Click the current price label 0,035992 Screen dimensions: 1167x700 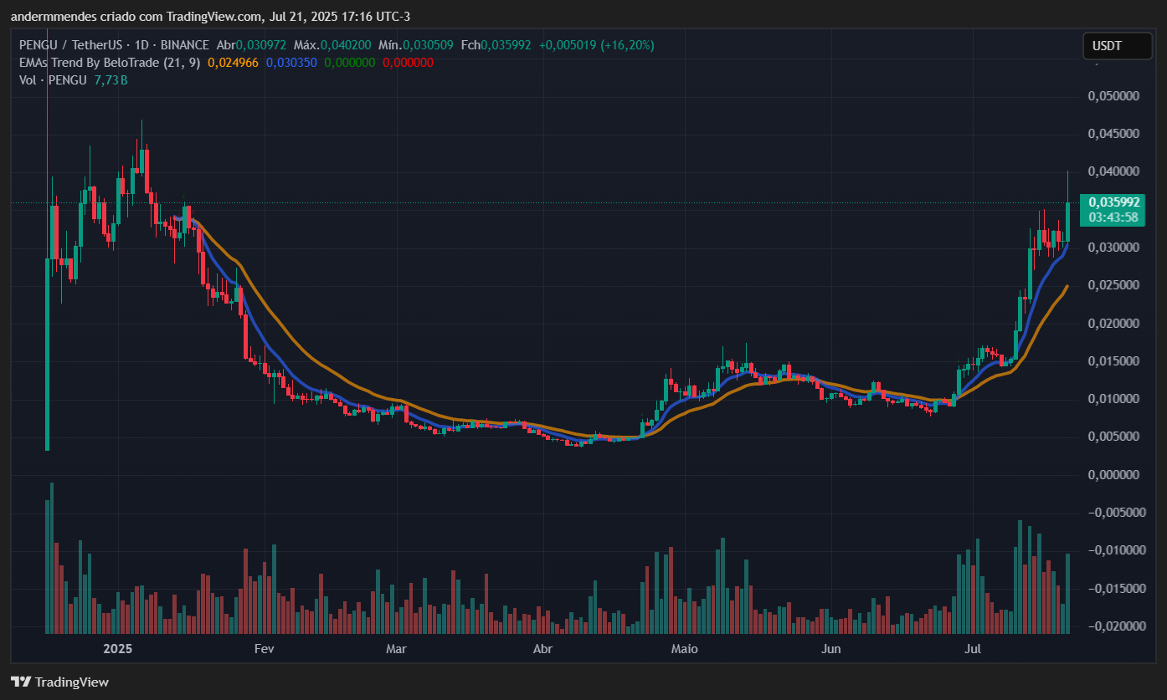[1113, 202]
